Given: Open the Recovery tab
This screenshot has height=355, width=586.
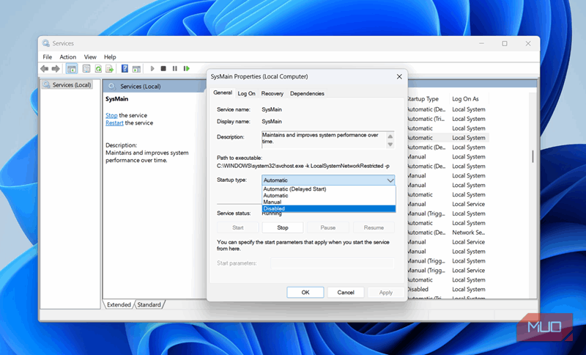Looking at the screenshot, I should pos(272,93).
